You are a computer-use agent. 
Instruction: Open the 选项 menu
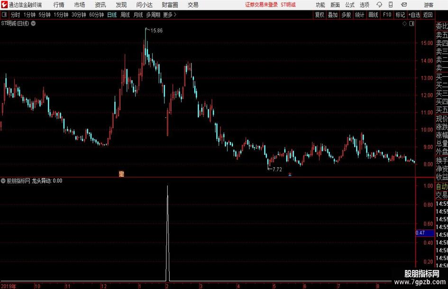coord(364,5)
